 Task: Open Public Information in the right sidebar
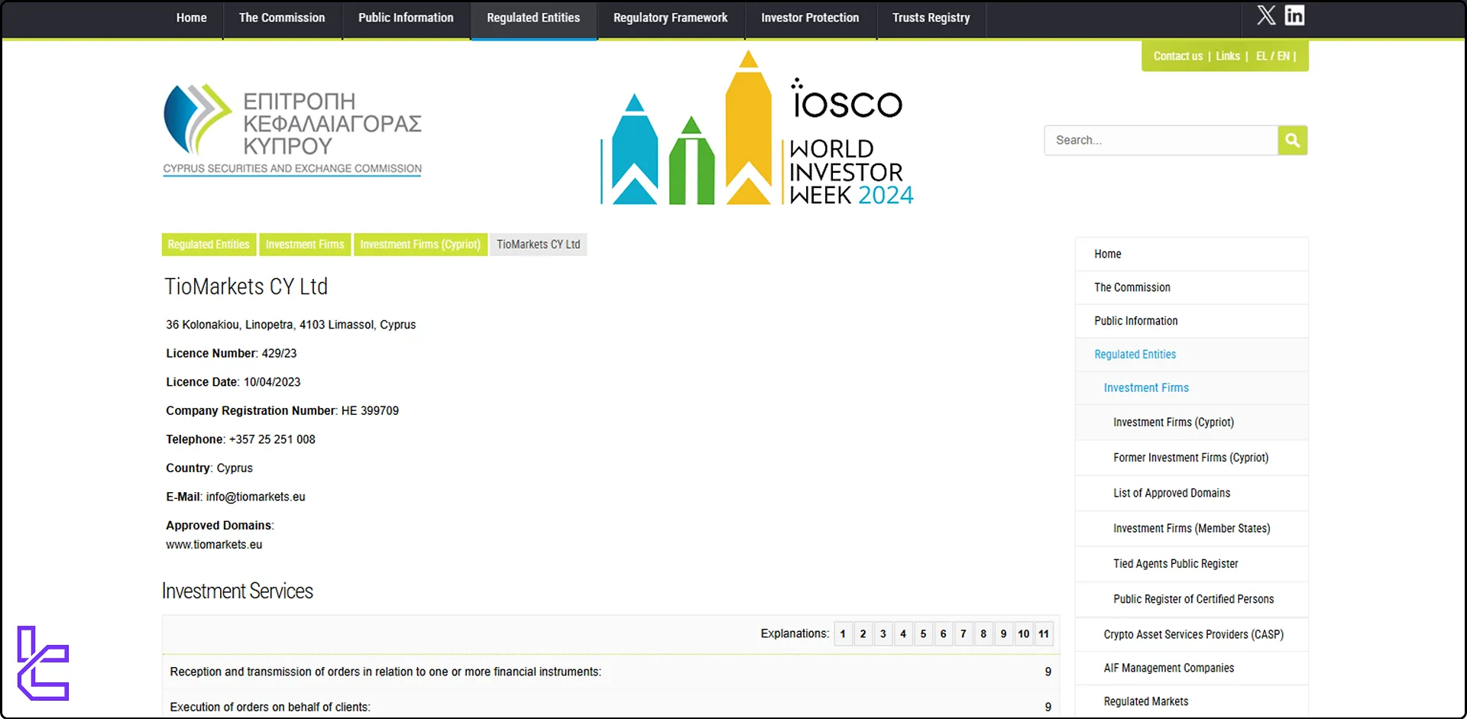coord(1191,322)
